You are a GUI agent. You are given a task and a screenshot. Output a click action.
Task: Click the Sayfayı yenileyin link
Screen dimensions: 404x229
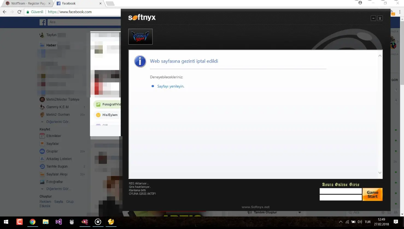click(171, 86)
